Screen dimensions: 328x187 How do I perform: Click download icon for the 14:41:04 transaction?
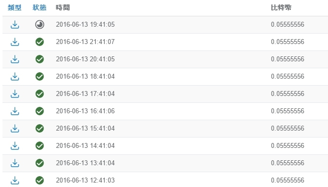point(15,146)
